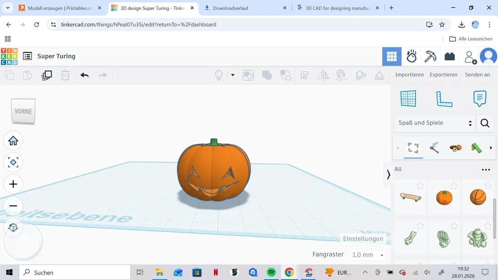498x280 pixels.
Task: Switch to orthographic view cube icon
Action: point(13,228)
